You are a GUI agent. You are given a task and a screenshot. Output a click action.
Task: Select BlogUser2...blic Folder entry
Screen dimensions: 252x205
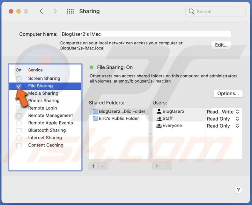click(x=119, y=111)
